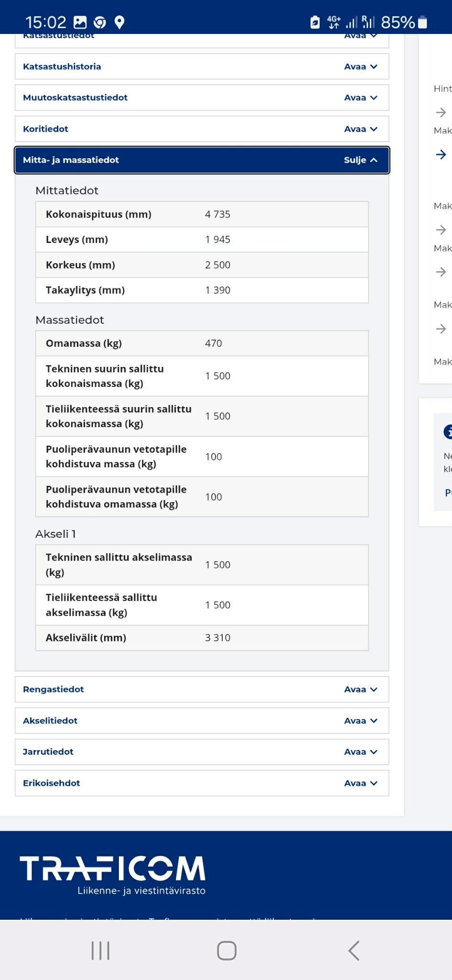Open the Akselitiedot accordion
The height and width of the screenshot is (980, 452).
[202, 721]
